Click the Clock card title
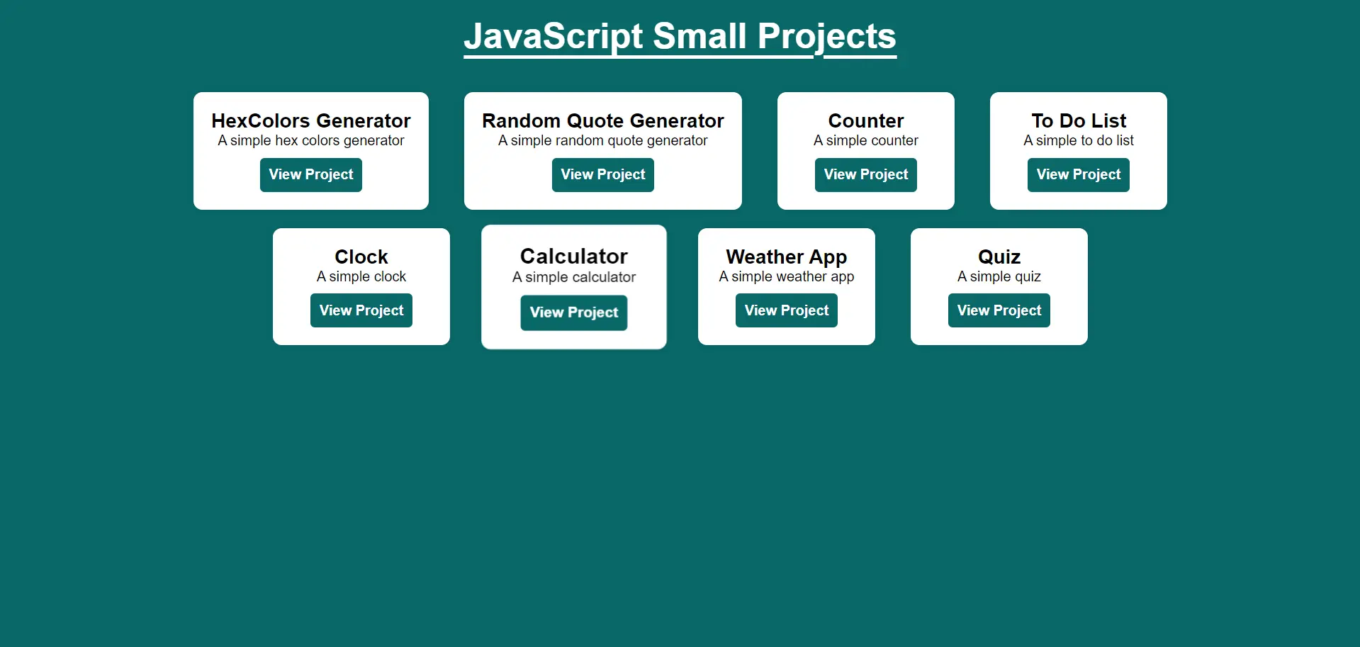 [x=361, y=257]
